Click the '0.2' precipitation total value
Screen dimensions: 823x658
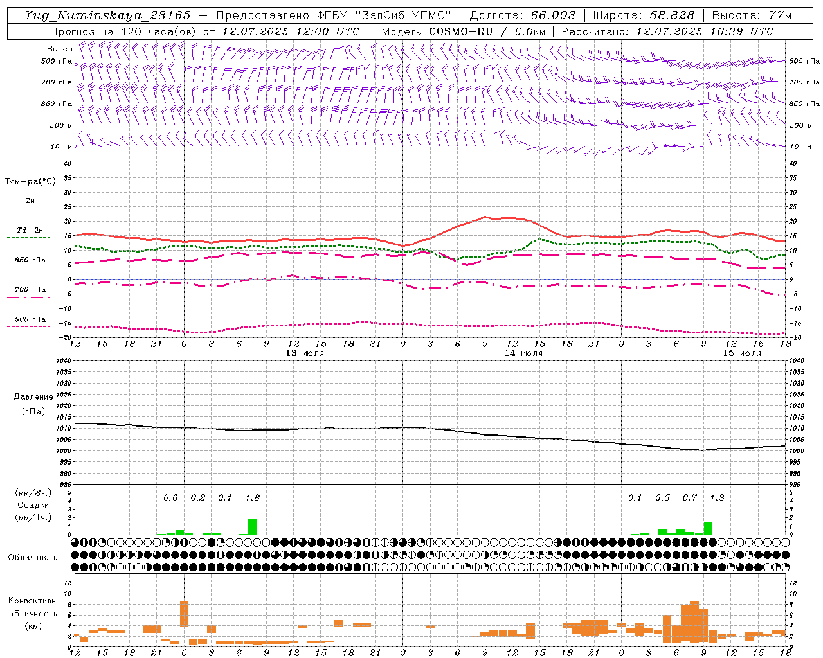tap(198, 497)
